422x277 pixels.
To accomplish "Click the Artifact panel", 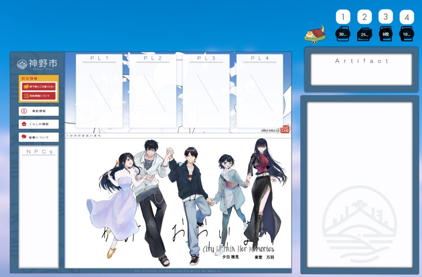I will tap(361, 70).
